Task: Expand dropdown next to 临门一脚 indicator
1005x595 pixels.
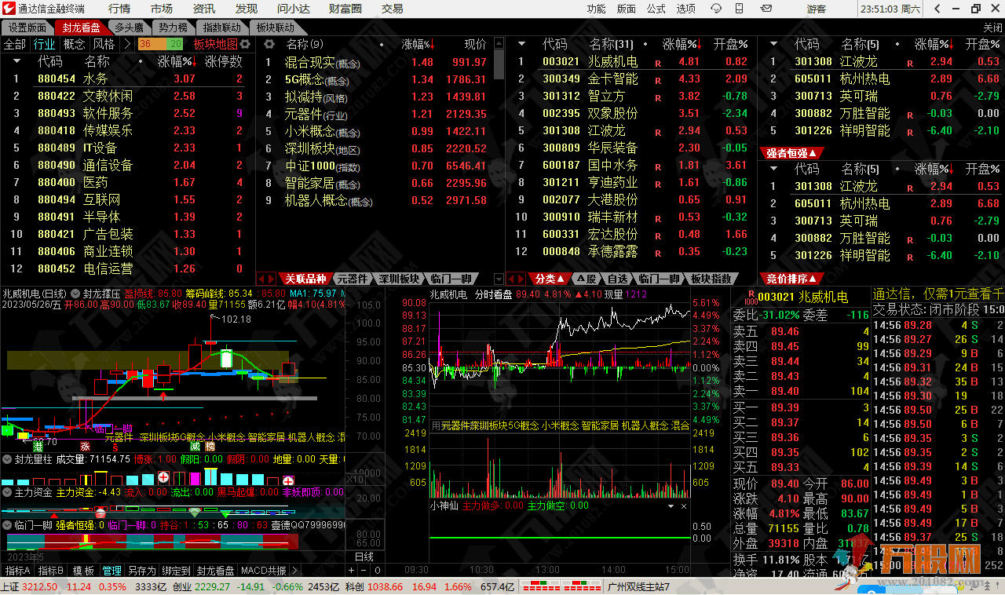Action: [7, 525]
